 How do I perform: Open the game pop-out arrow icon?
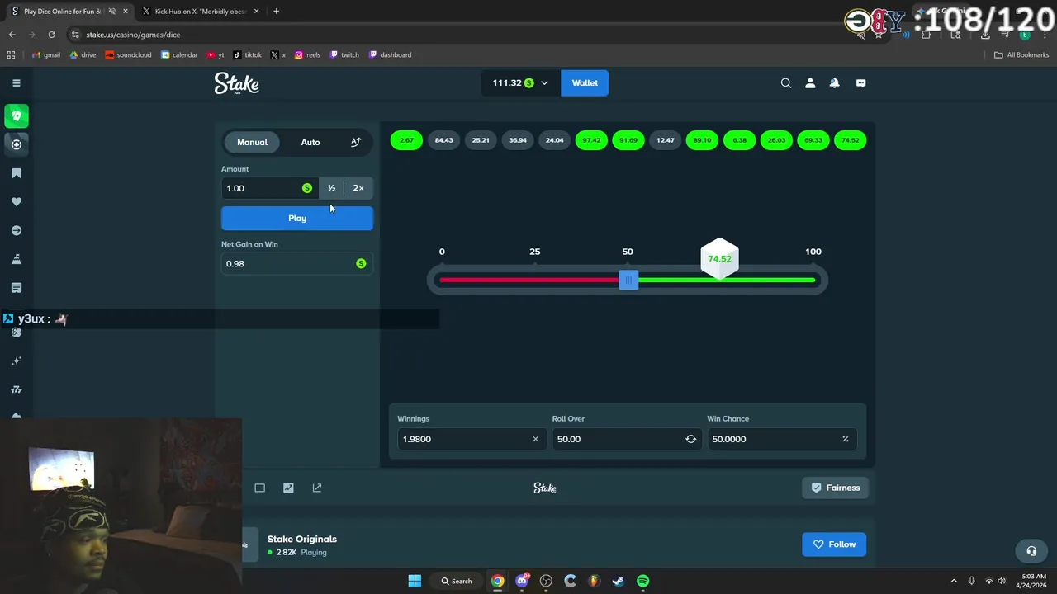pyautogui.click(x=317, y=488)
